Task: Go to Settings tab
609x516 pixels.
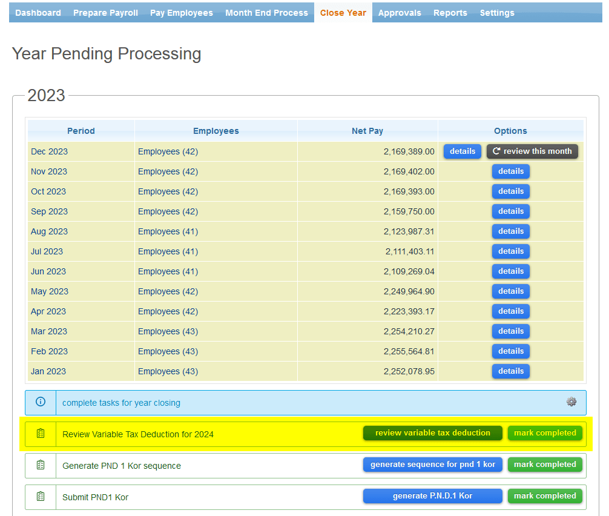Action: click(497, 13)
